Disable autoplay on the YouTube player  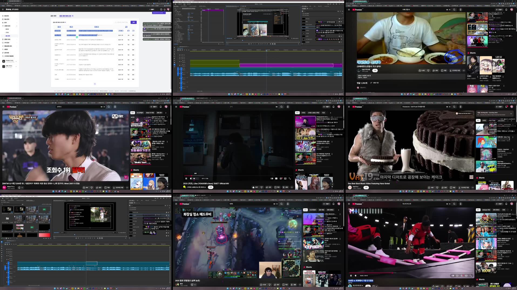click(272, 178)
